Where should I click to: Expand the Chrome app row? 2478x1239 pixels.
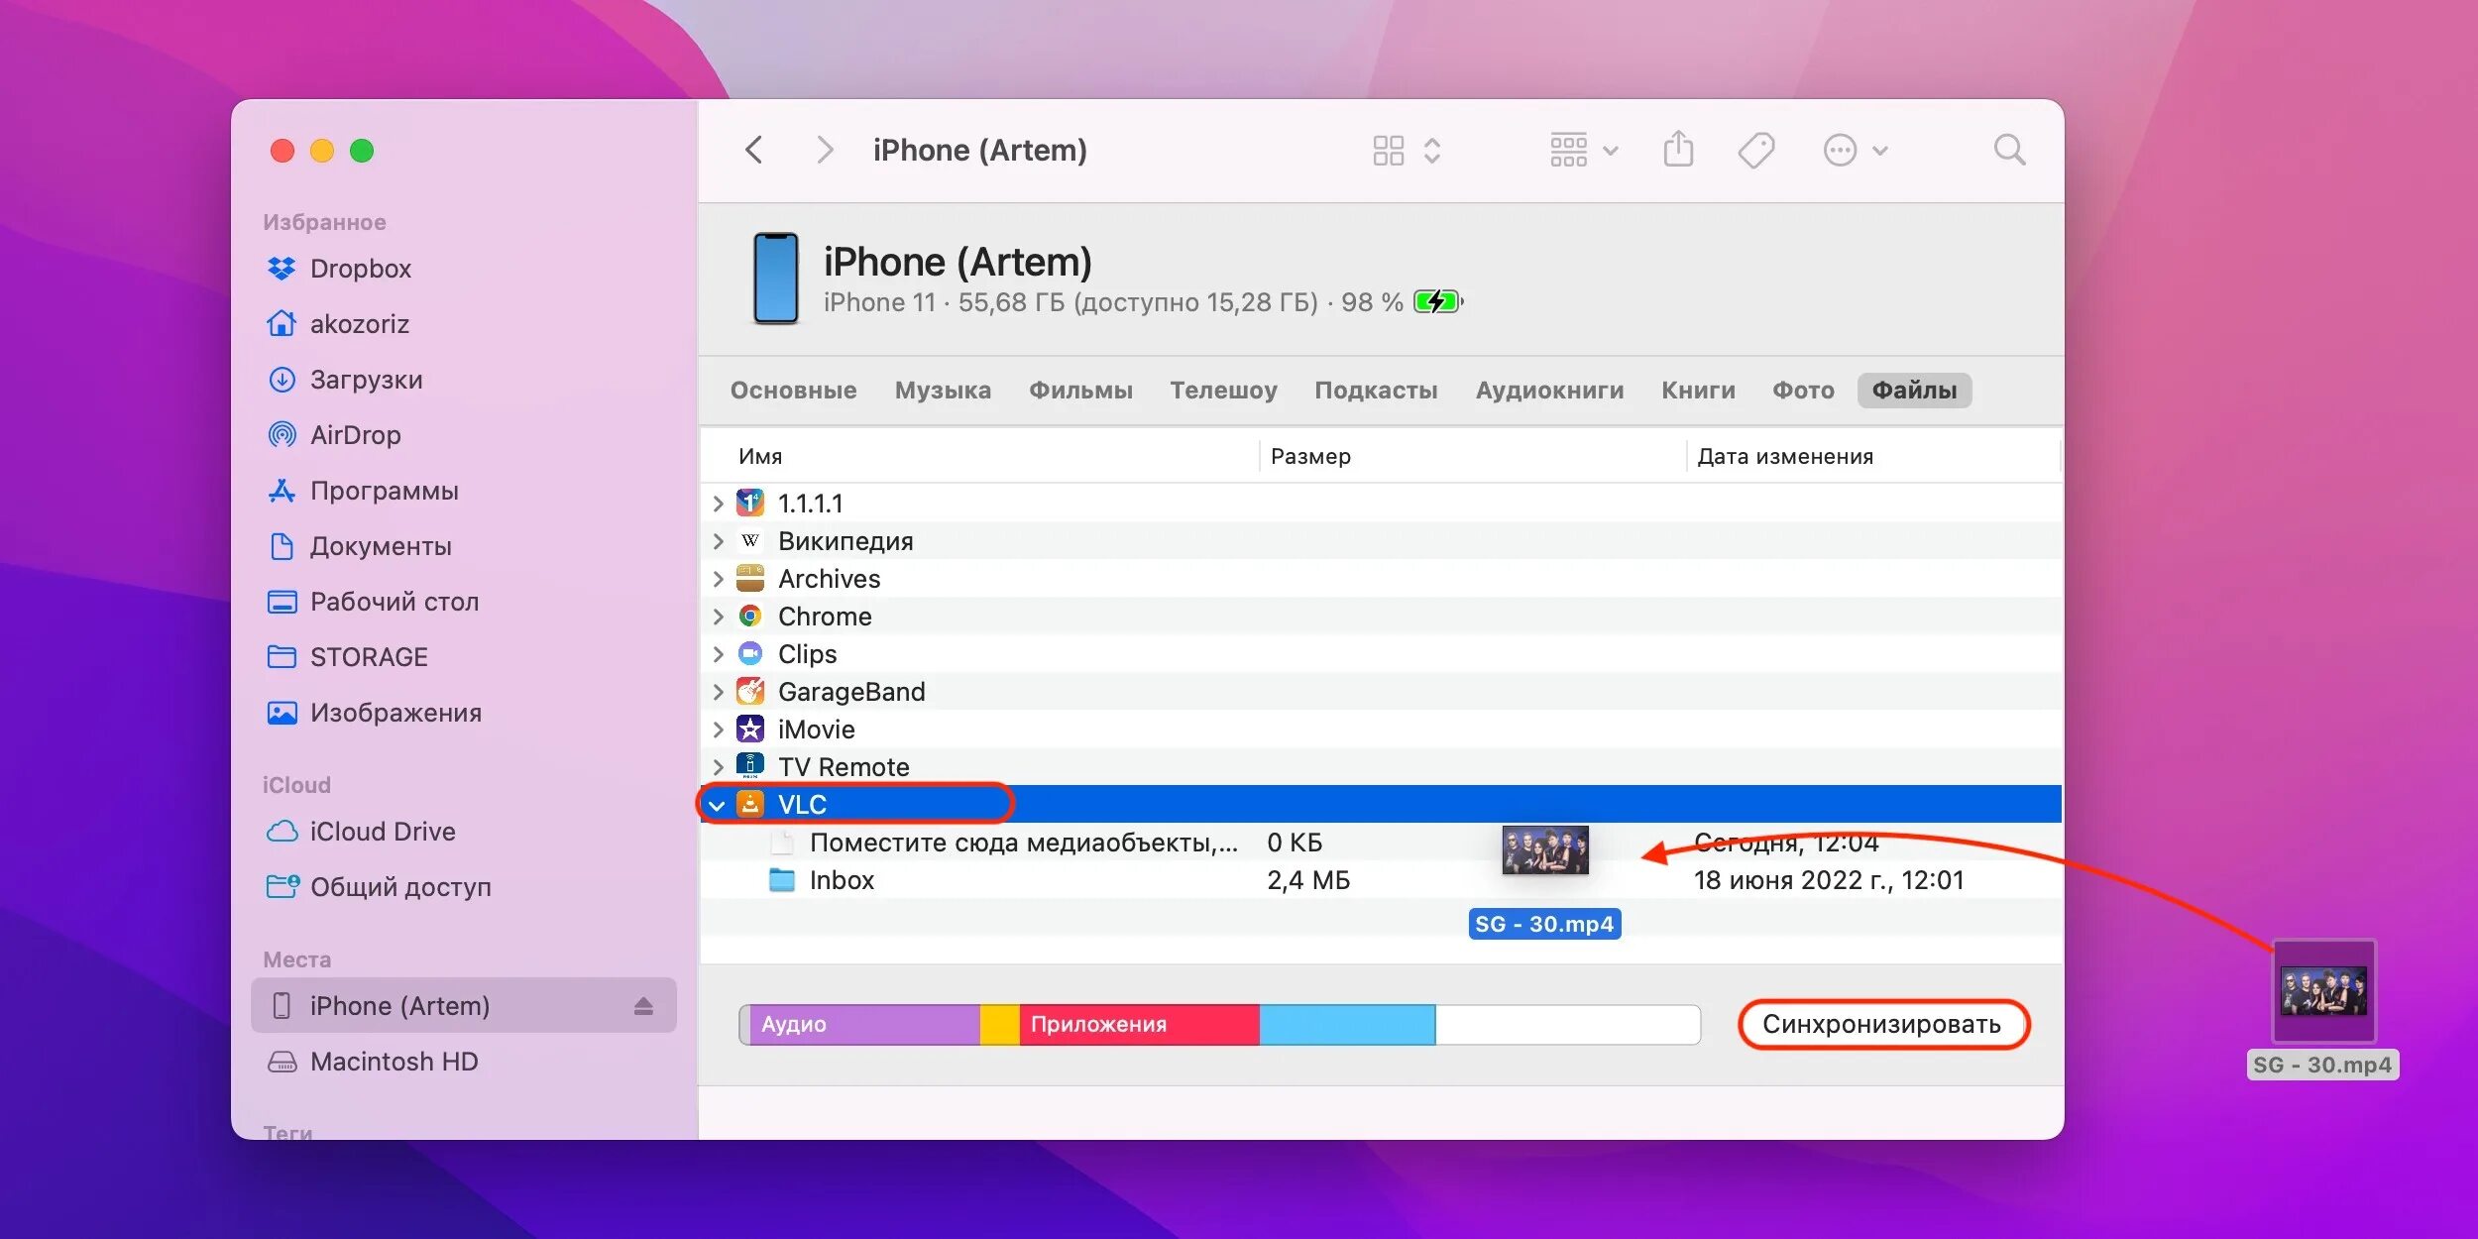(718, 617)
